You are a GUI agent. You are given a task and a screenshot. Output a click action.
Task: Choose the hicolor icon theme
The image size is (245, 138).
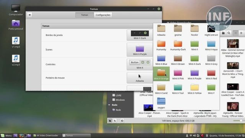(x=194, y=31)
